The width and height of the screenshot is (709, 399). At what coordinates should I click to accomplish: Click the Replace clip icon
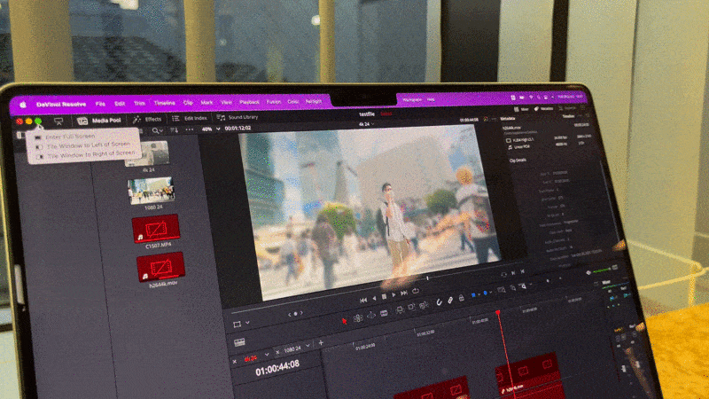(x=424, y=305)
